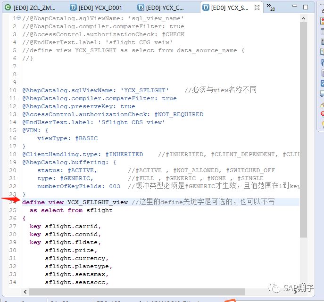Image resolution: width=324 pixels, height=302 pixels.
Task: Click the vertical scrollbar up arrow
Action: click(303, 18)
